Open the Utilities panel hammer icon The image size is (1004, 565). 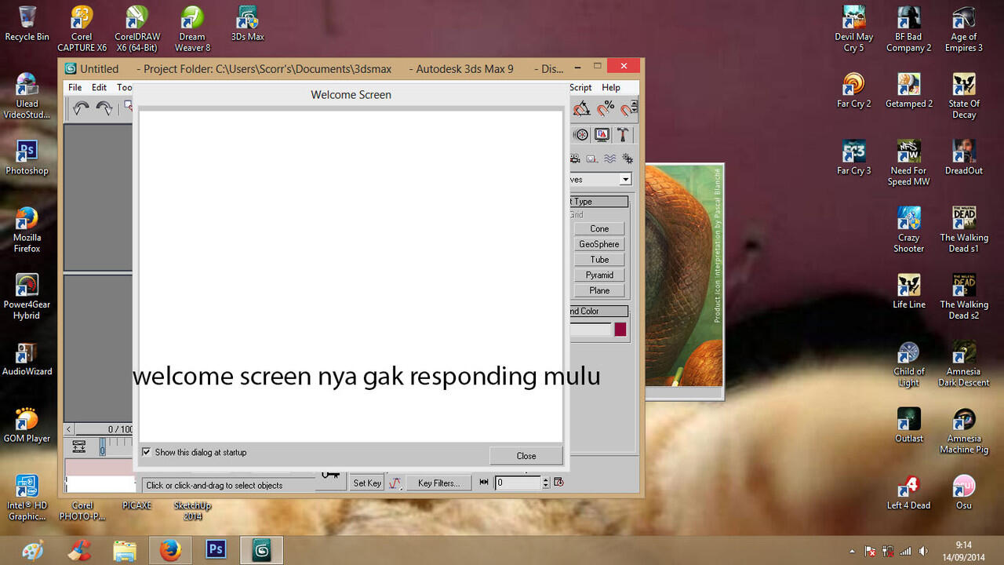coord(623,134)
